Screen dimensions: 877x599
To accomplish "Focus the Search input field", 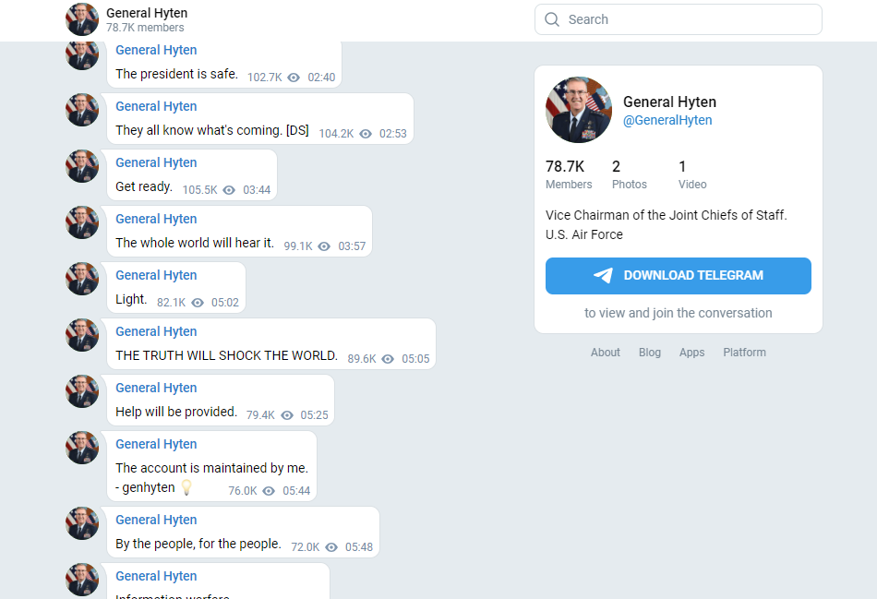I will tap(678, 19).
